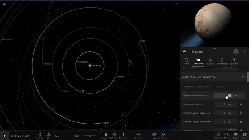This screenshot has height=140, width=249.
Task: Switch to the Действия tab in Плутон panel
Action: (x=234, y=61)
